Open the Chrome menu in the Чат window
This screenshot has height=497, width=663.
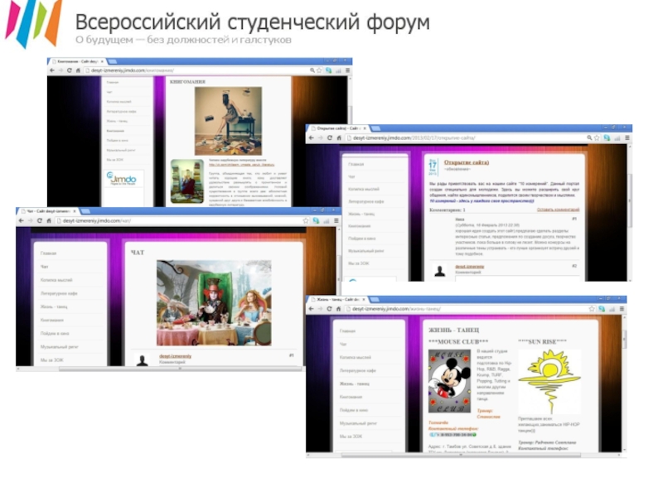(336, 220)
